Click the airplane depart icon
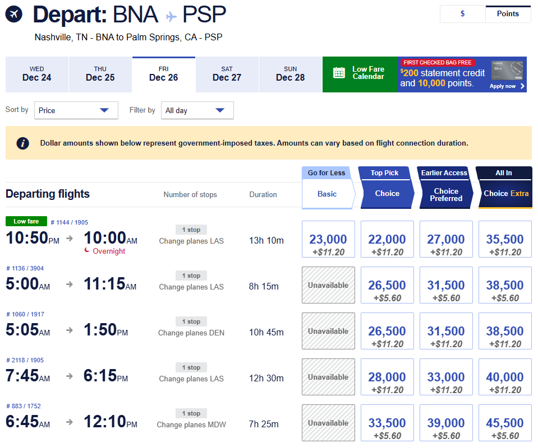This screenshot has width=538, height=448. (13, 14)
